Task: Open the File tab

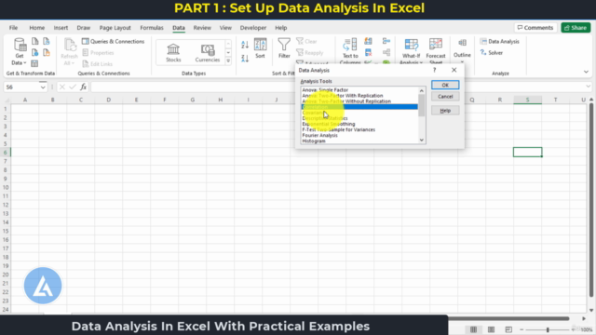Action: [x=13, y=28]
